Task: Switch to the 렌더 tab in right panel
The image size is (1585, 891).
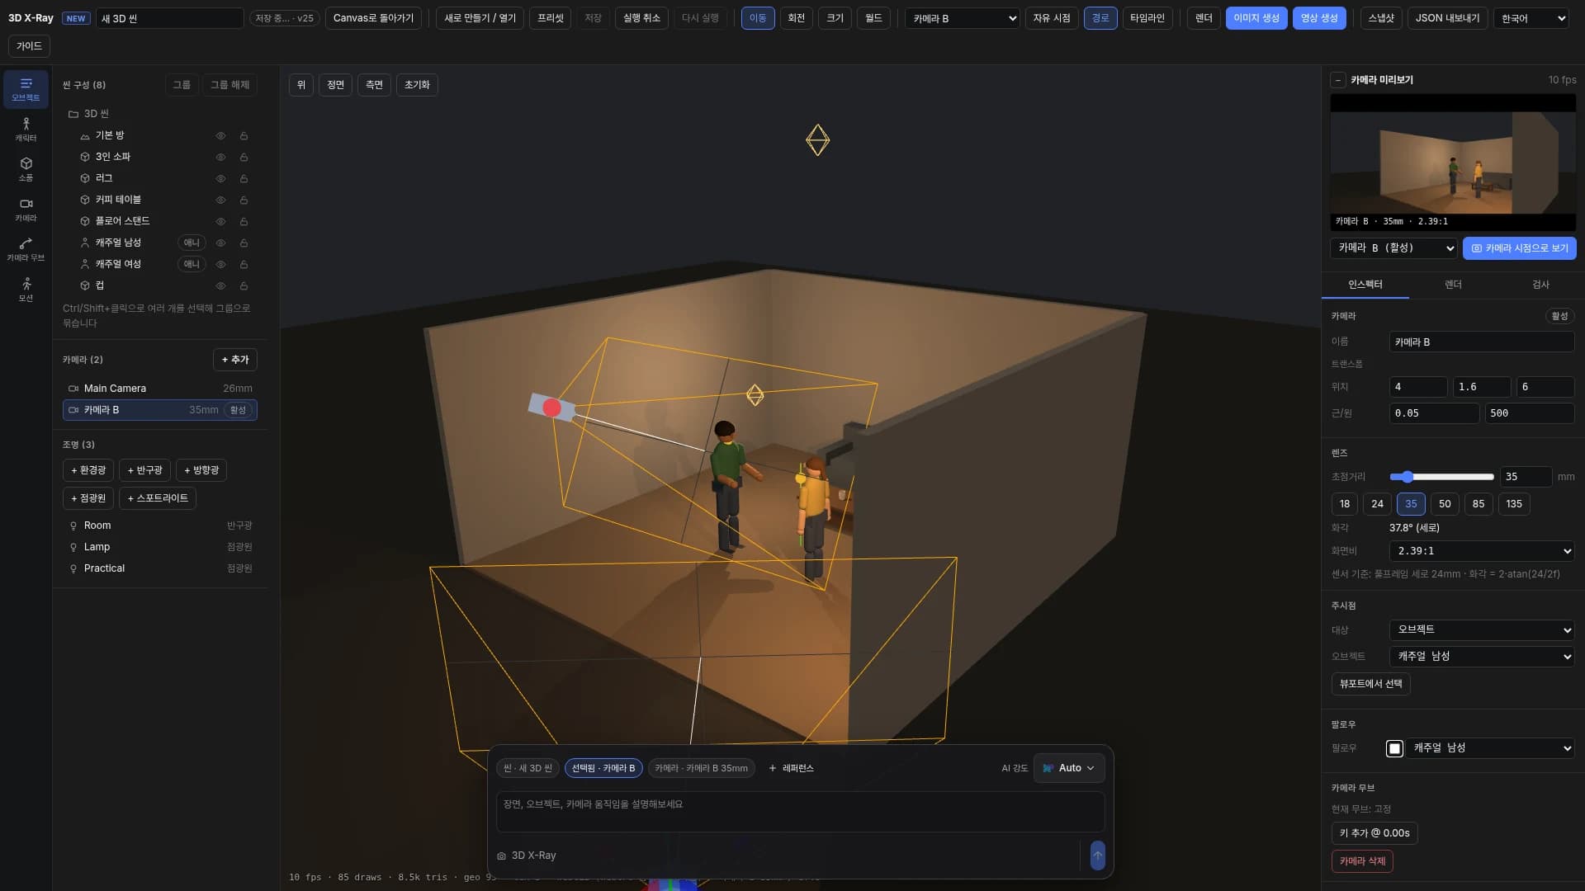Action: [1453, 285]
